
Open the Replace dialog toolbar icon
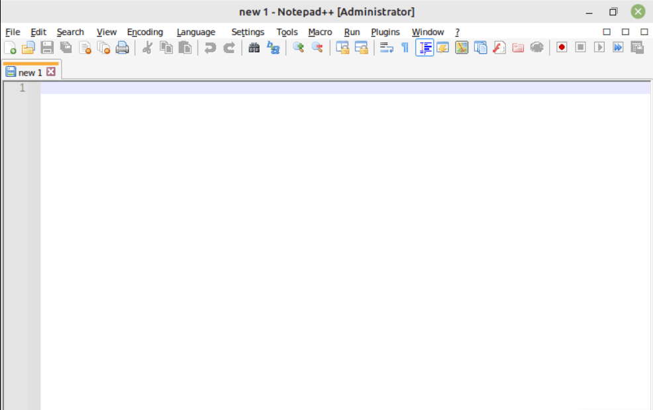tap(274, 48)
